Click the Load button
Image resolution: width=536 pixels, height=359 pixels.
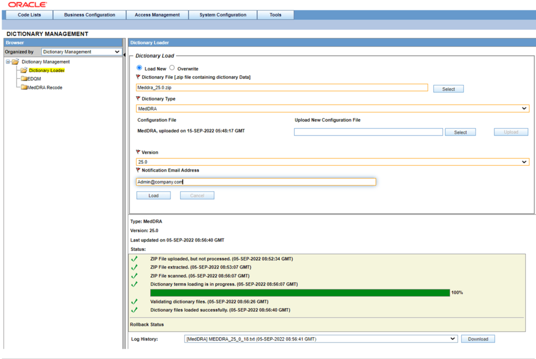coord(153,195)
